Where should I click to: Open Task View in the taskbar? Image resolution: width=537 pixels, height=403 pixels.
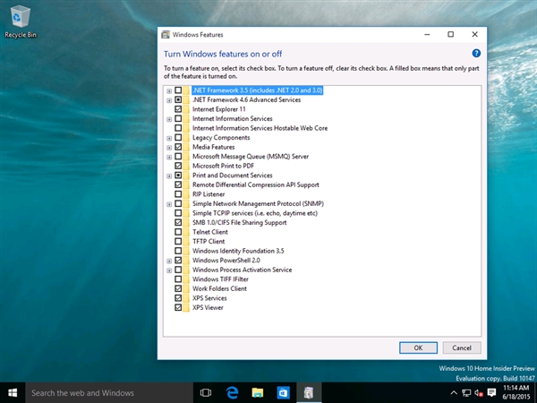[206, 393]
